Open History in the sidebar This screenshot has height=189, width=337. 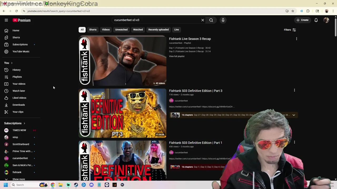(x=21, y=70)
